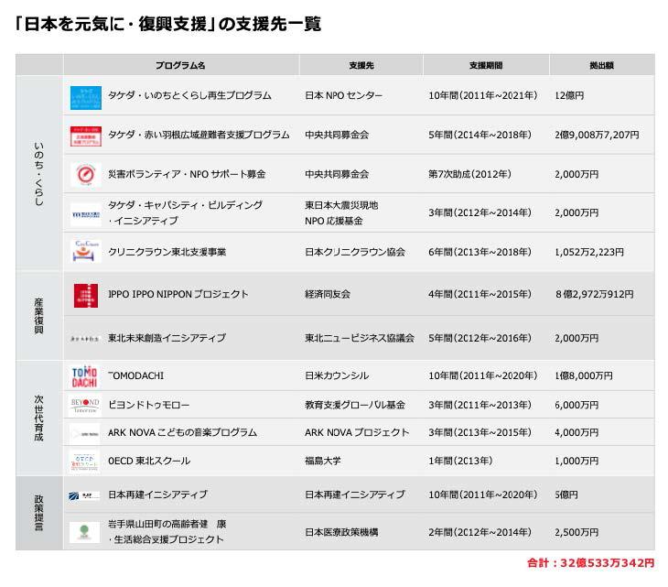Viewport: 668px width, 587px height.
Task: Click タケダ・キャパシティ・ビルディング program name
Action: pyautogui.click(x=186, y=212)
